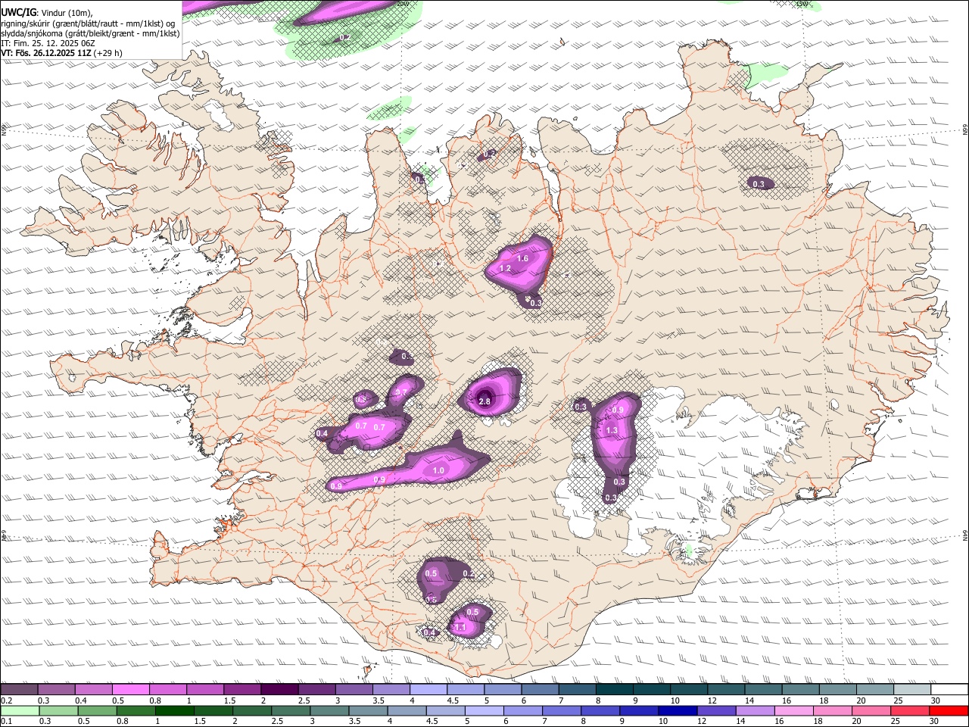Click the 'UWC/IG' title text
969x727 pixels.
click(x=18, y=12)
